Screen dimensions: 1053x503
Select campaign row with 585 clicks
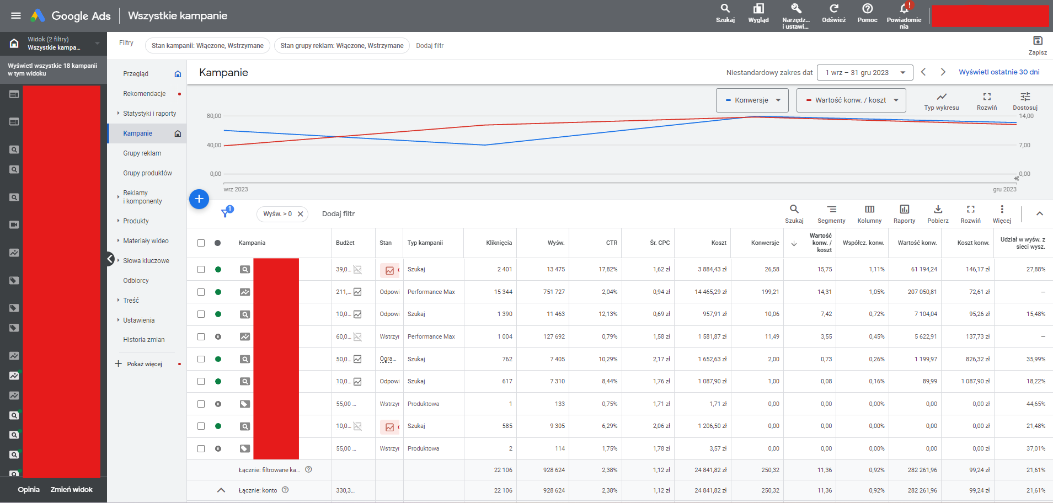[x=201, y=426]
